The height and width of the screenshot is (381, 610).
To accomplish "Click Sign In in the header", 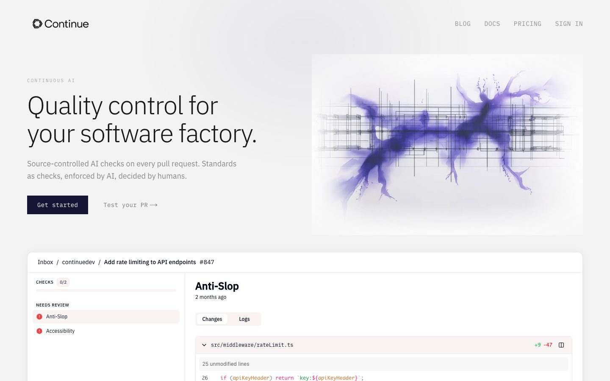I will 568,24.
